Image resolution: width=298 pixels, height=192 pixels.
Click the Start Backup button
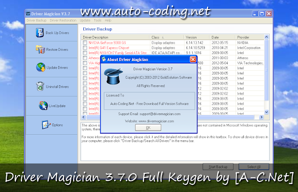click(x=218, y=167)
